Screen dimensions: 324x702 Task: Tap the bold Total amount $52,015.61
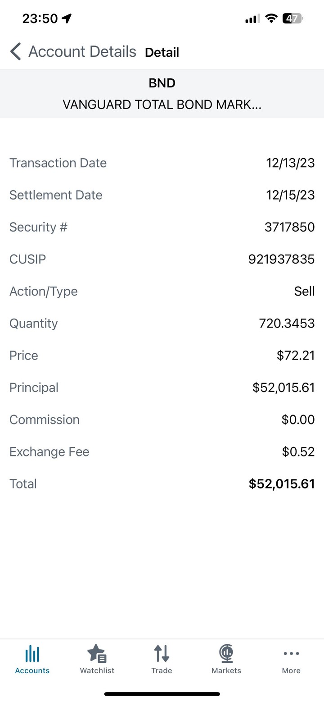point(282,483)
